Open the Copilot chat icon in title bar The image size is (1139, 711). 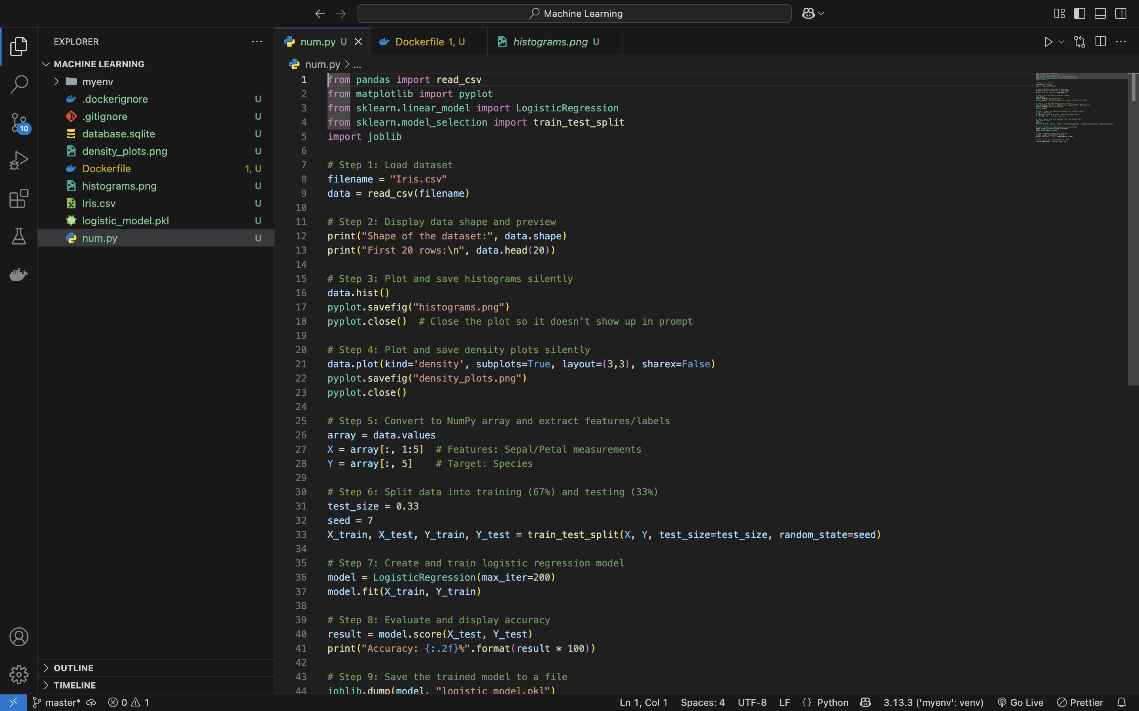coord(808,14)
